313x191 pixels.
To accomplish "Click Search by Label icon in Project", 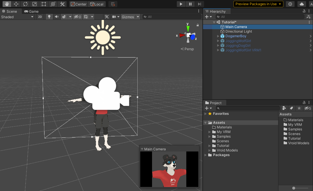I will (x=291, y=108).
